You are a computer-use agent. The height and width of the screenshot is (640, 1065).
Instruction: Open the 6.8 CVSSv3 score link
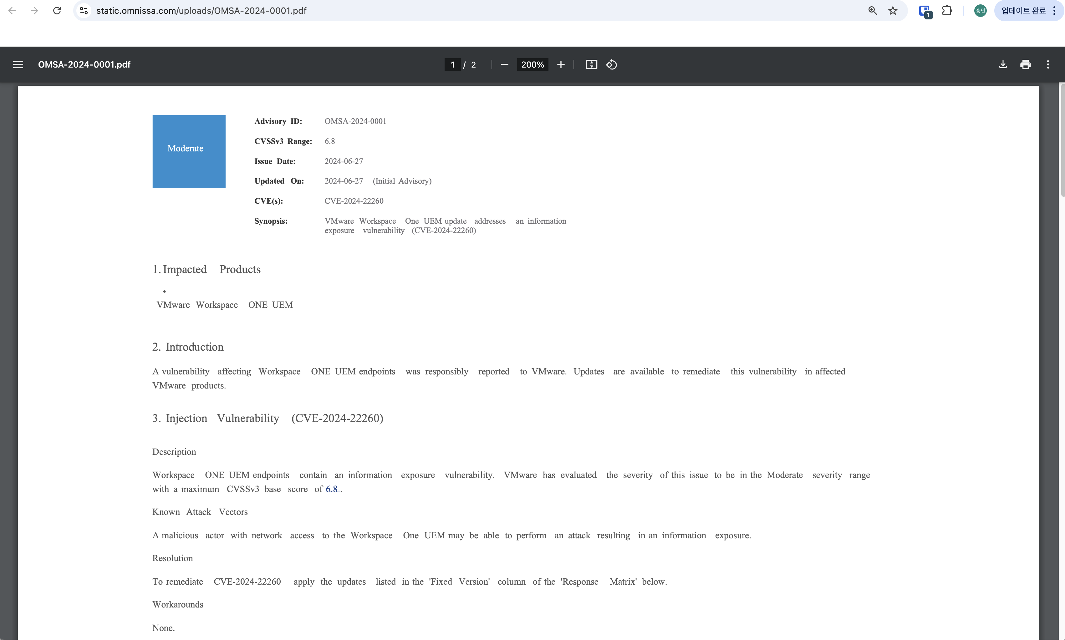coord(332,489)
